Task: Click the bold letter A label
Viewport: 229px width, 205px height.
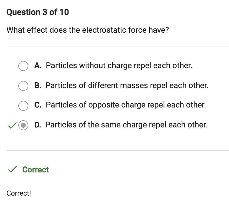Action: [38, 66]
